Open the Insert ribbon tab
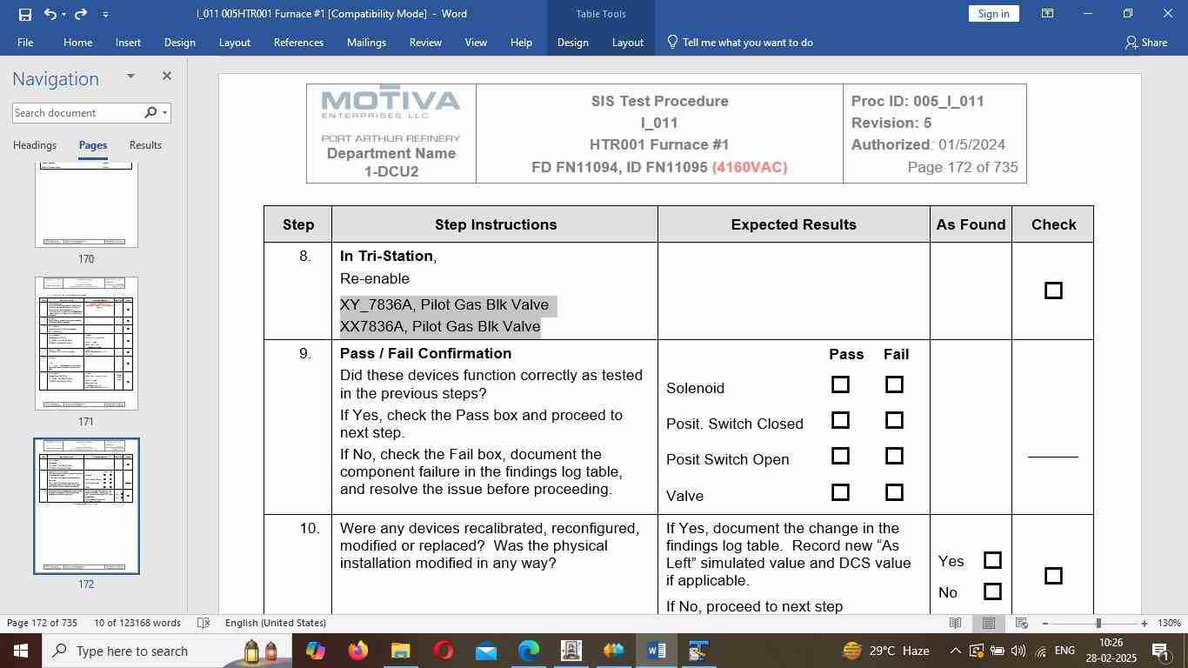Viewport: 1188px width, 668px height. pos(128,43)
